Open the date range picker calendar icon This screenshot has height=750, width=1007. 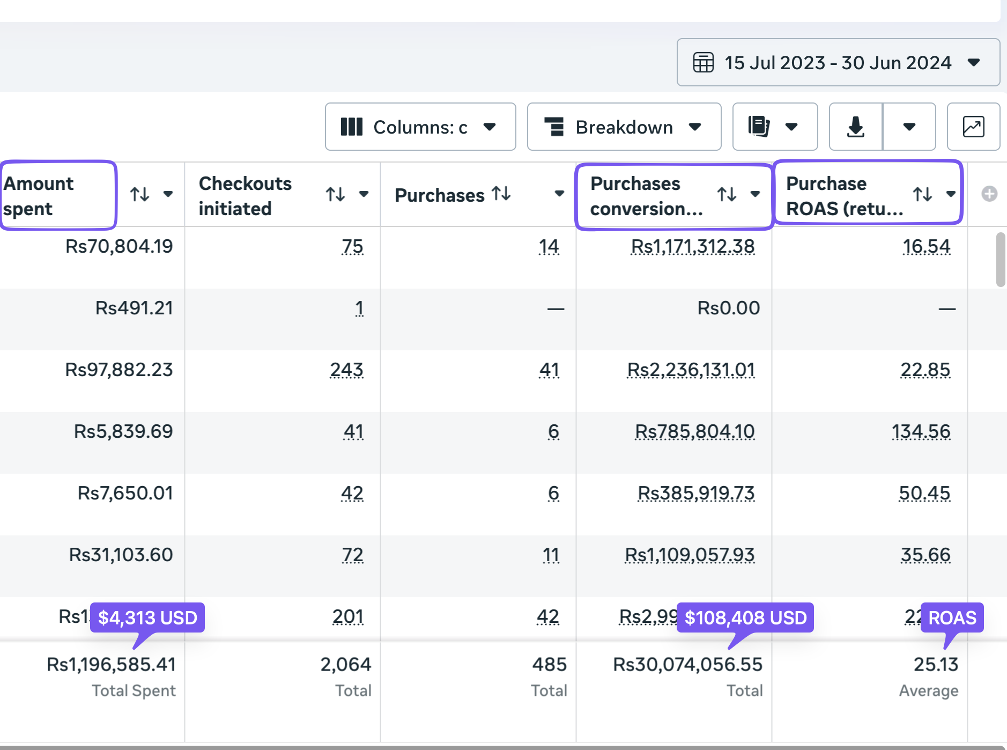pyautogui.click(x=703, y=62)
